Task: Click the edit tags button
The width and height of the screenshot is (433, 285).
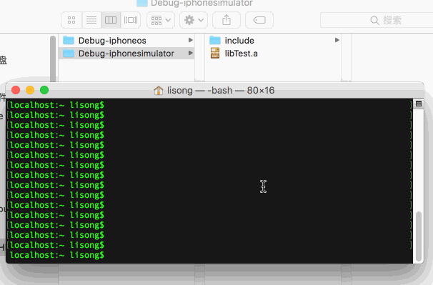Action: click(259, 20)
